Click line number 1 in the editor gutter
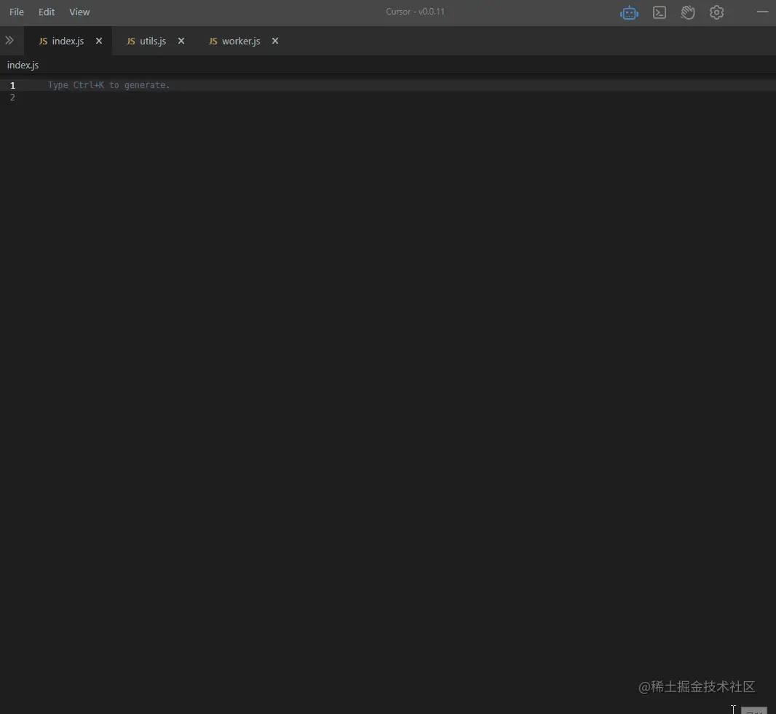776x714 pixels. pyautogui.click(x=12, y=84)
